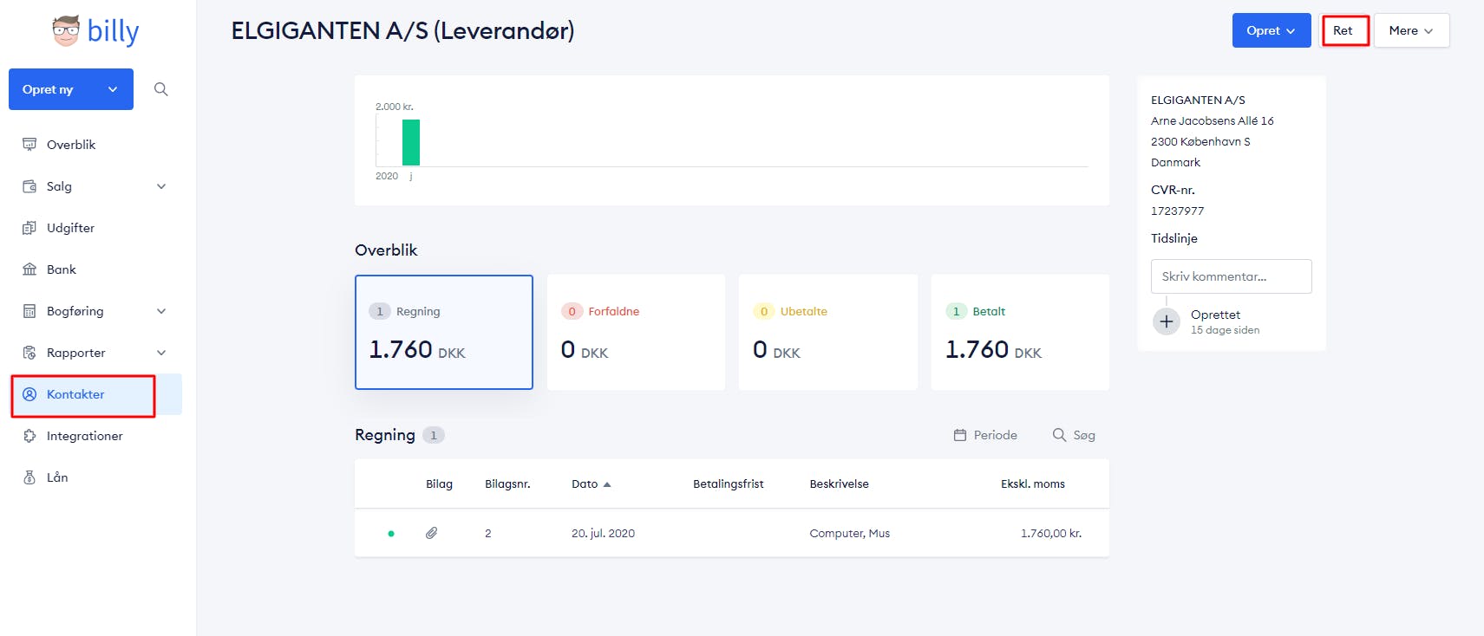Click the Søg search button
1484x636 pixels.
point(1074,435)
